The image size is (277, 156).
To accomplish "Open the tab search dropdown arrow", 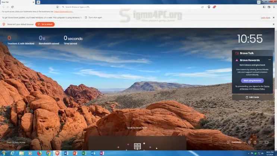I will coord(259,2).
